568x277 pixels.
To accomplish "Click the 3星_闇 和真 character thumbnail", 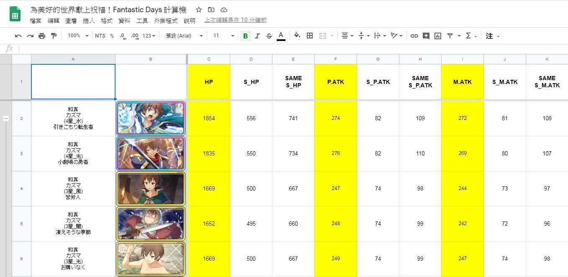I will tap(151, 224).
